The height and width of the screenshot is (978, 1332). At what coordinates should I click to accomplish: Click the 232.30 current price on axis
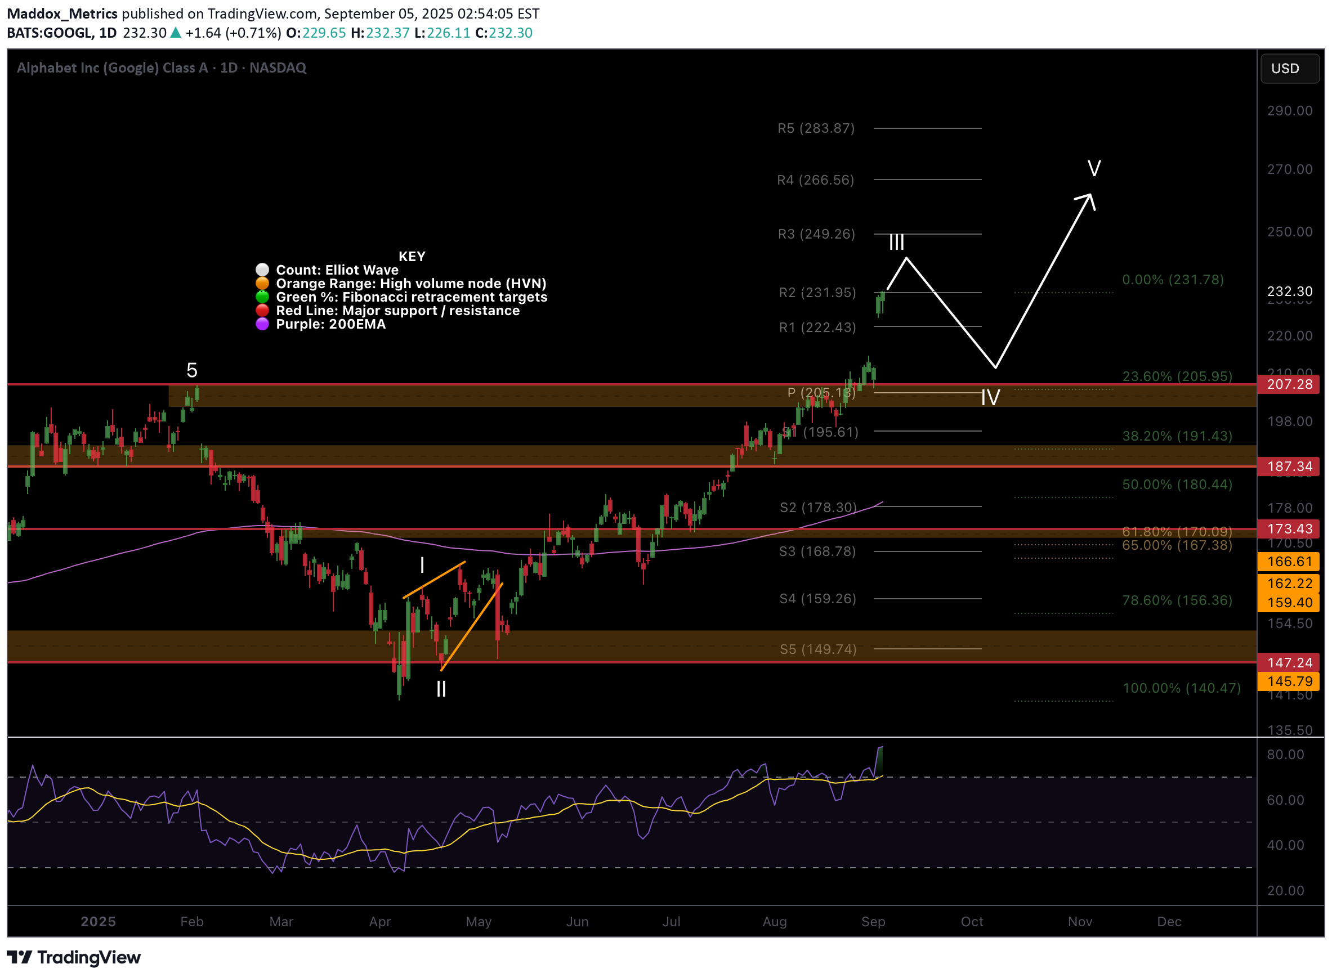(1290, 291)
